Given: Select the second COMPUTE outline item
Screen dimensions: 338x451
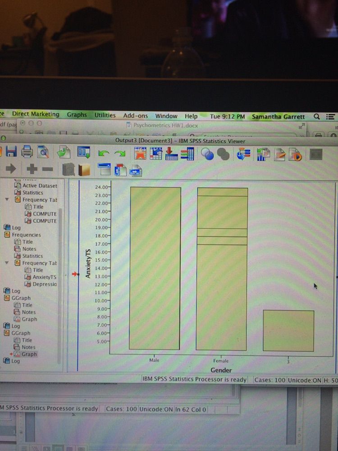Looking at the screenshot, I should pyautogui.click(x=41, y=221).
